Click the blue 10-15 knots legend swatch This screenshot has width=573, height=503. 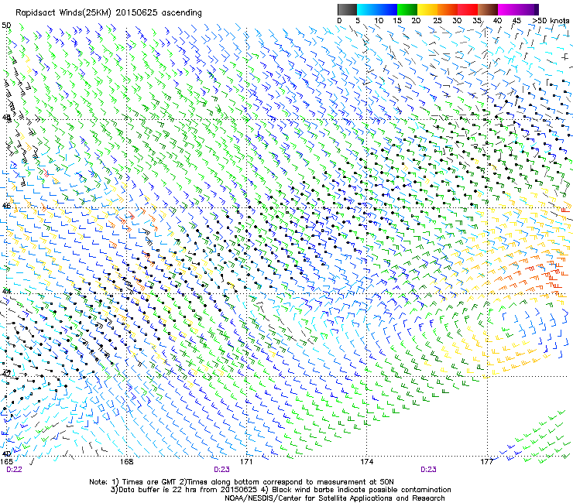(x=387, y=9)
